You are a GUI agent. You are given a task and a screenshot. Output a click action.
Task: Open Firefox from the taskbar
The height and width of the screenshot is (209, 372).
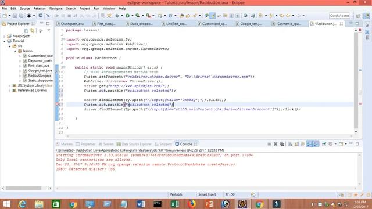(192, 204)
